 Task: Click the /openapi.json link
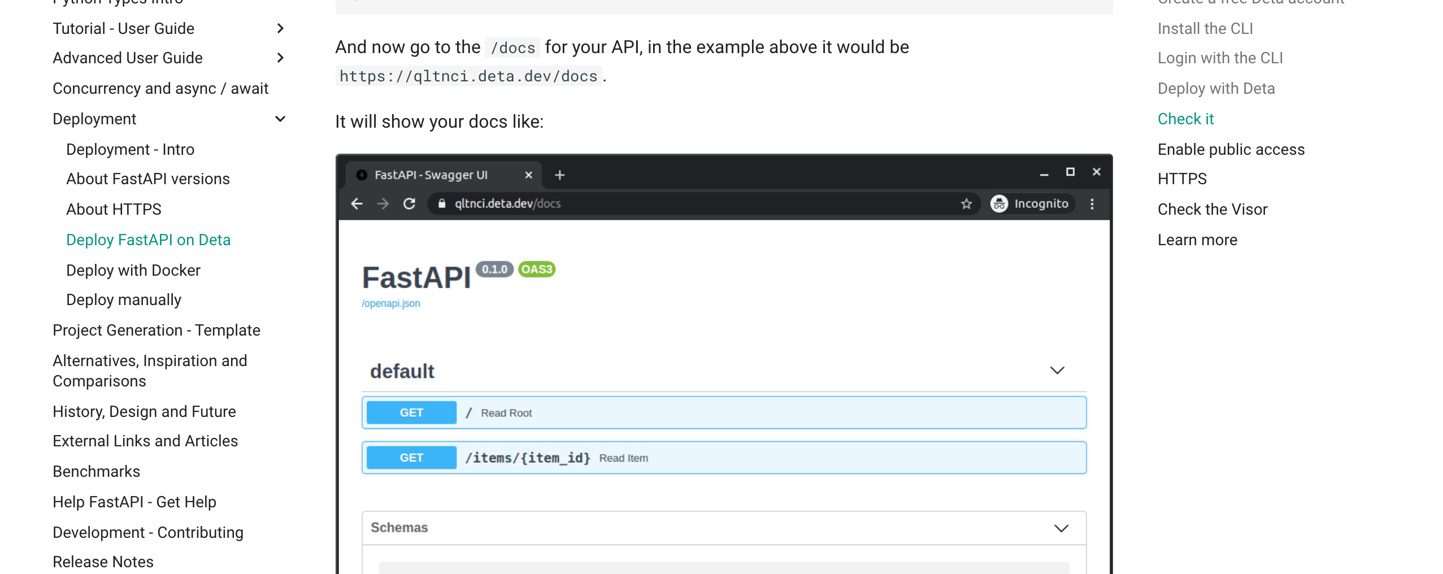[x=390, y=303]
